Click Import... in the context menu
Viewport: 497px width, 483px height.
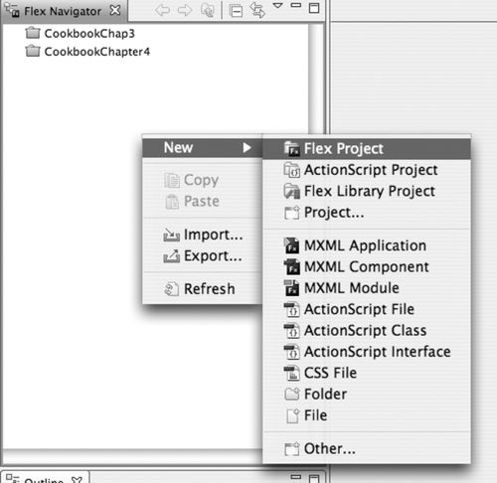[x=203, y=235]
